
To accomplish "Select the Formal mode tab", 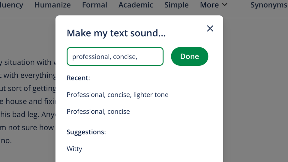I will 94,5.
